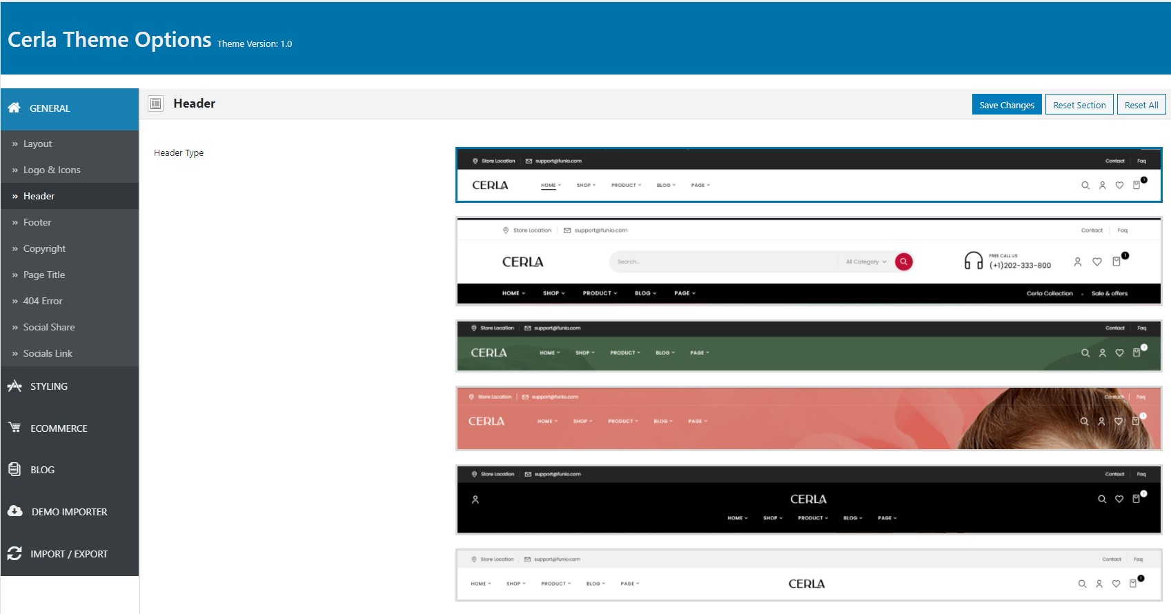The width and height of the screenshot is (1171, 614).
Task: Pick the pink header layout thumbnail
Action: 809,419
